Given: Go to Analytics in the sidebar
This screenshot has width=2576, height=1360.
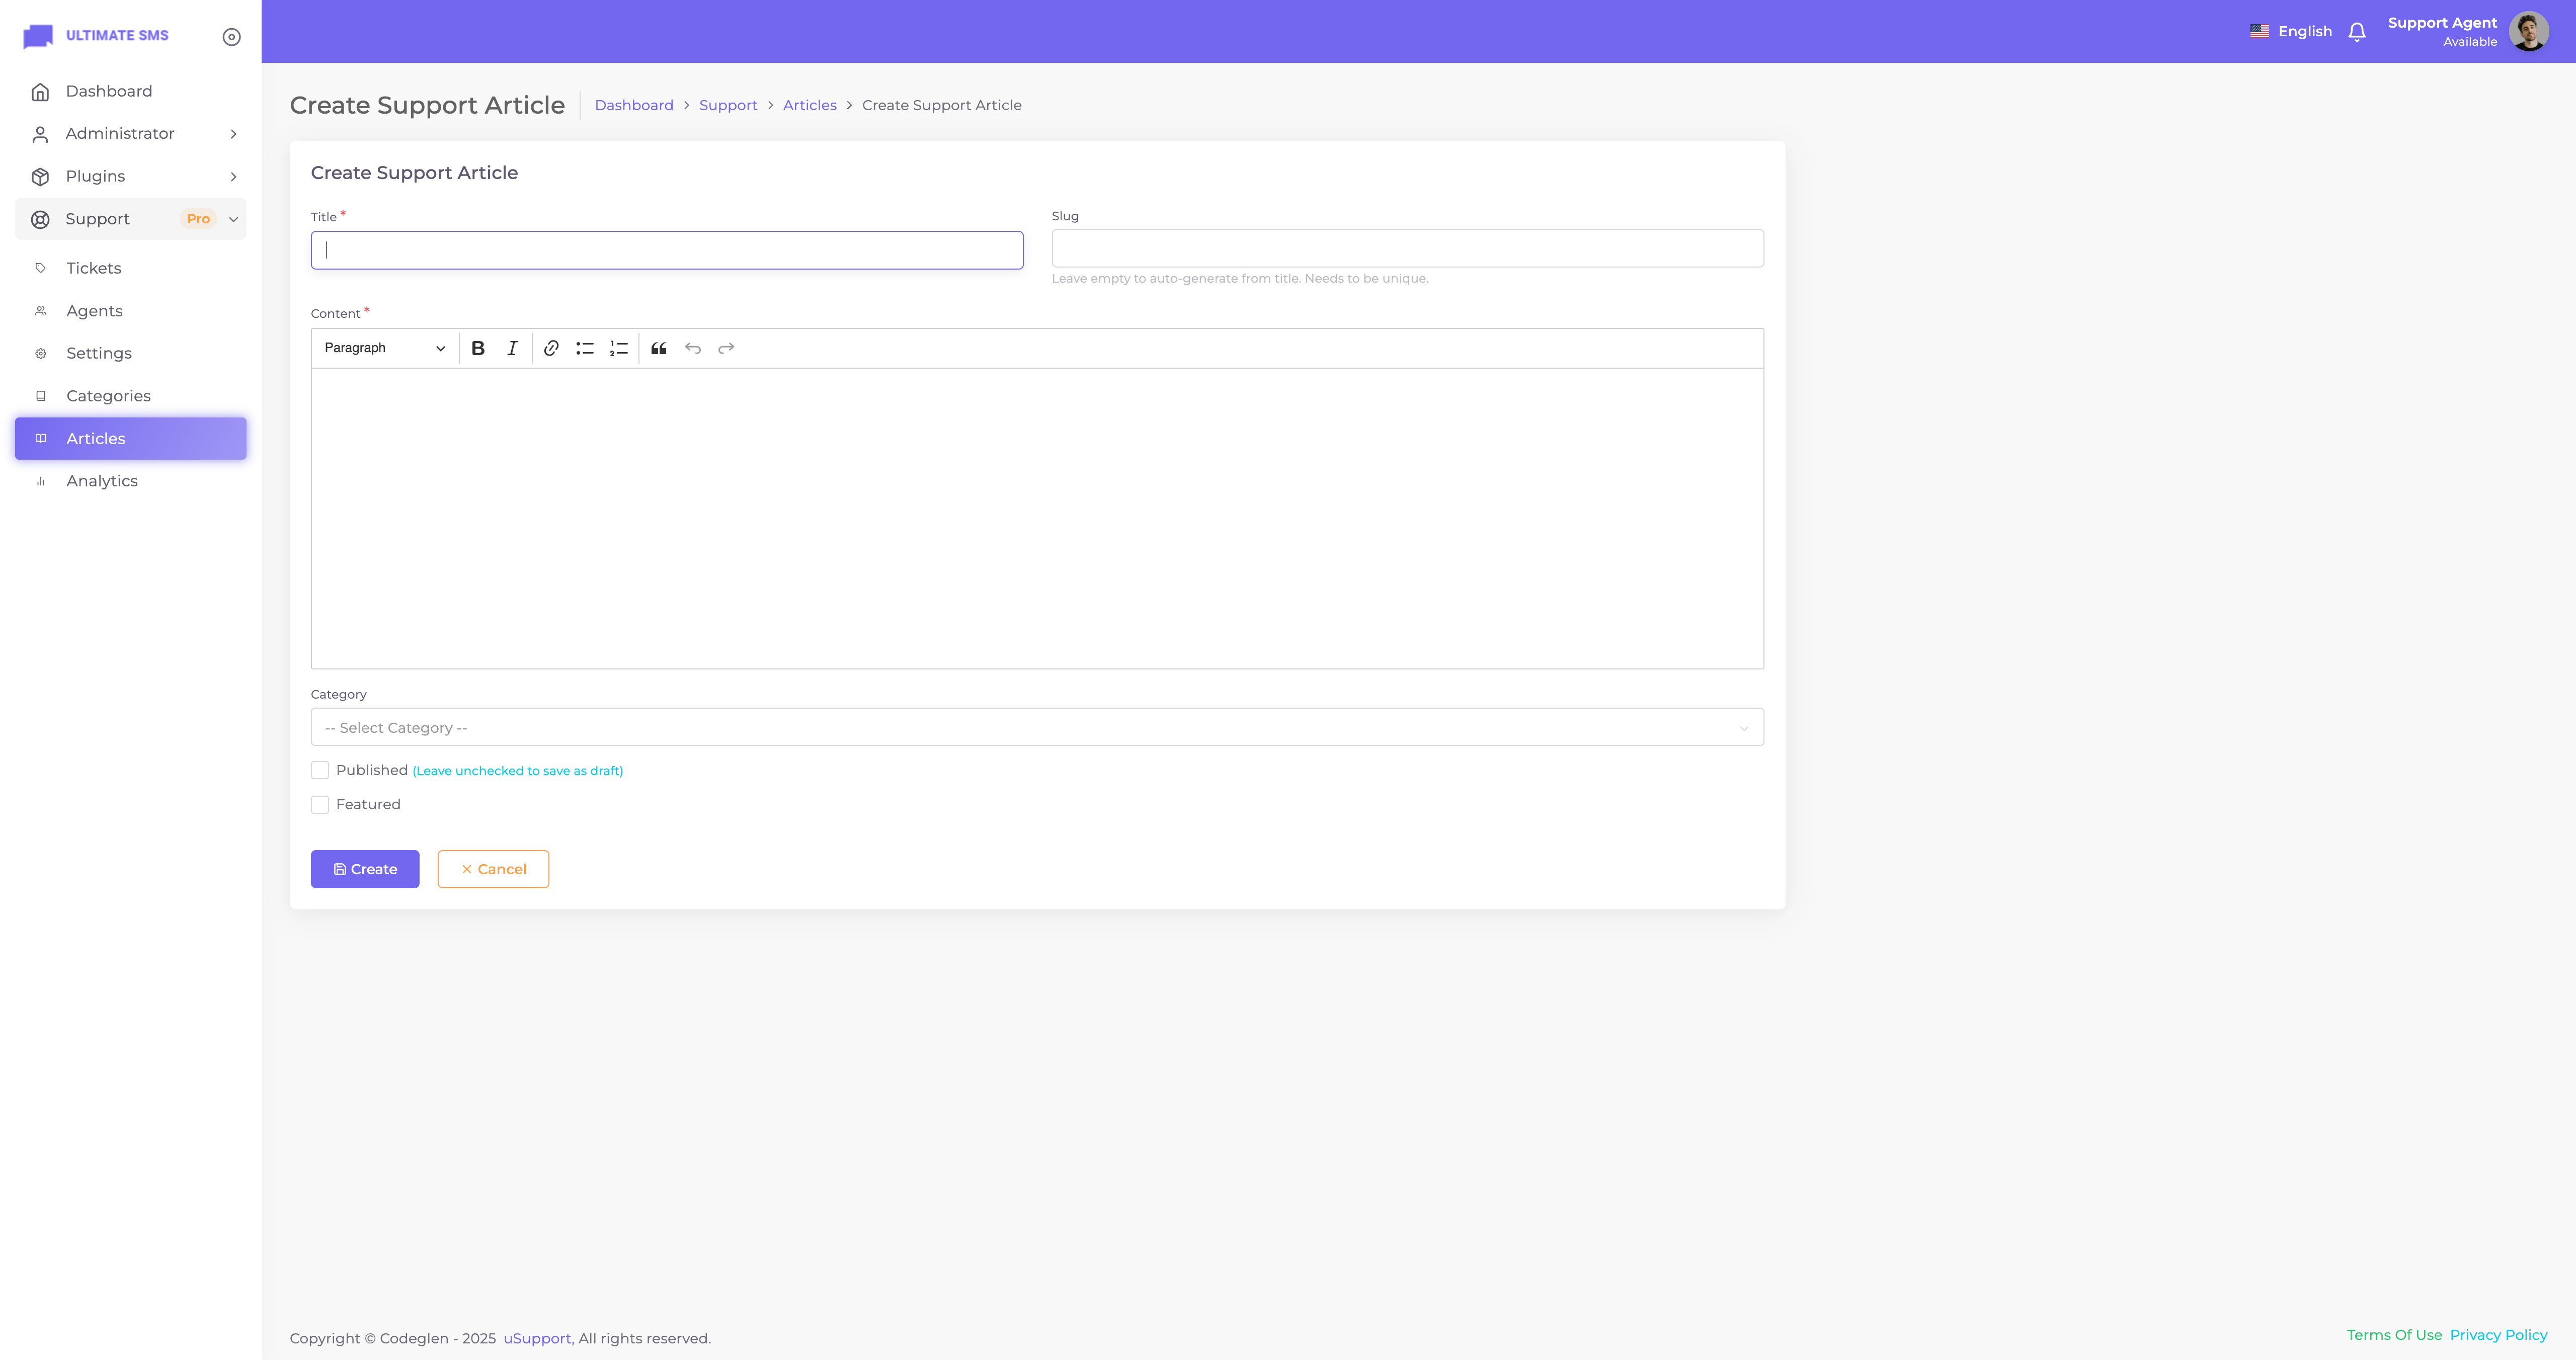Looking at the screenshot, I should (102, 481).
